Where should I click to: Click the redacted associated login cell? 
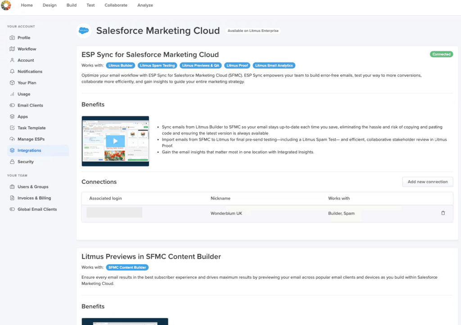[x=114, y=212]
